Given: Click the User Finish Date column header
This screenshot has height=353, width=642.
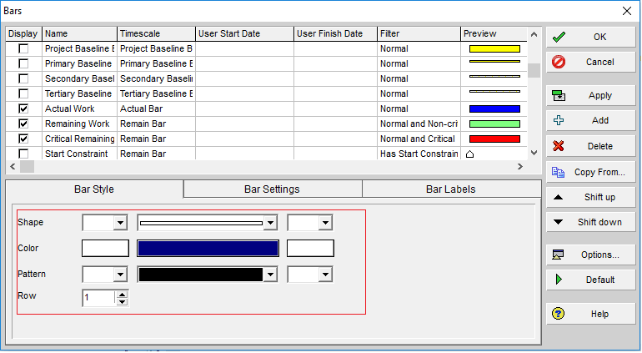Looking at the screenshot, I should pos(336,33).
